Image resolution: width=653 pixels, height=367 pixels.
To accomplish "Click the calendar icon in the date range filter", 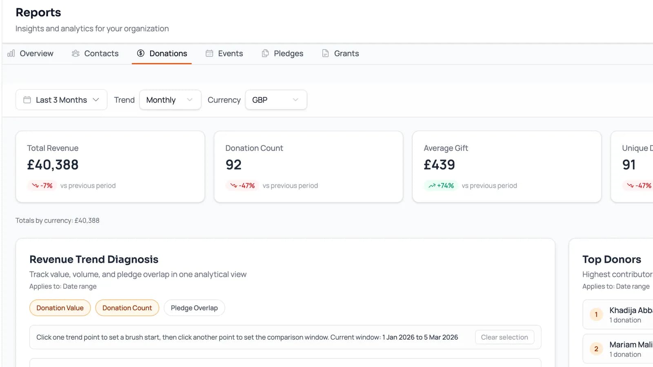I will pos(27,99).
